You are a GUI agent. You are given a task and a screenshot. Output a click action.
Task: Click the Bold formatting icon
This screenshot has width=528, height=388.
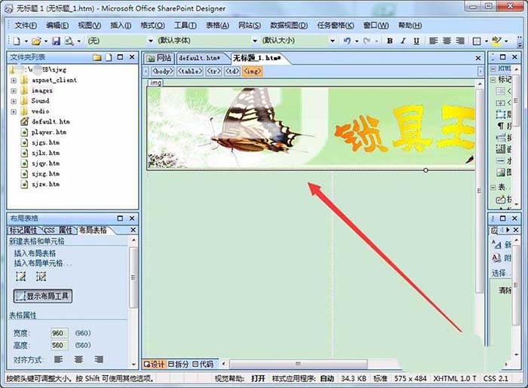390,41
